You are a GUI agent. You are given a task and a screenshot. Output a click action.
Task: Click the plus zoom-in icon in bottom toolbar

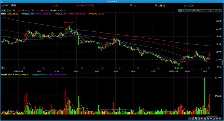pyautogui.click(x=220, y=119)
